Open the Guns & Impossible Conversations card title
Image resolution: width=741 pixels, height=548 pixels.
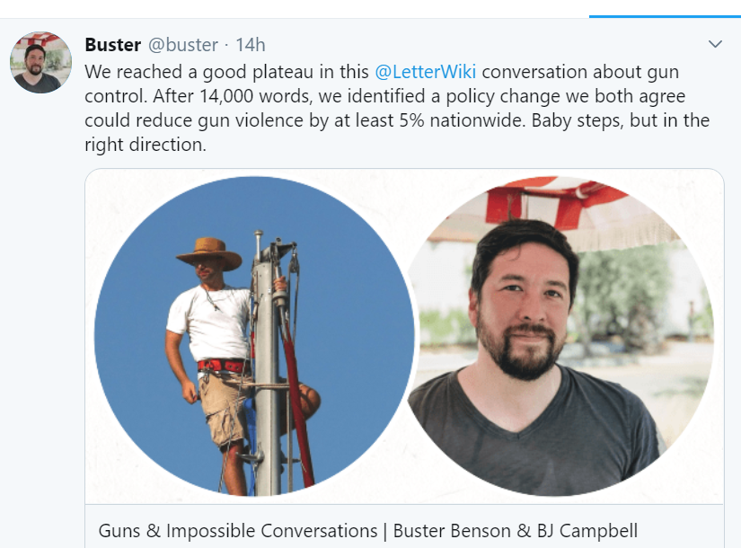[368, 531]
